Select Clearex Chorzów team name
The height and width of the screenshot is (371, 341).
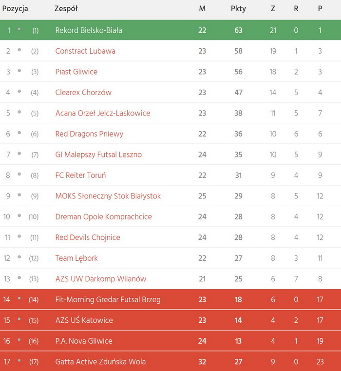coord(83,93)
